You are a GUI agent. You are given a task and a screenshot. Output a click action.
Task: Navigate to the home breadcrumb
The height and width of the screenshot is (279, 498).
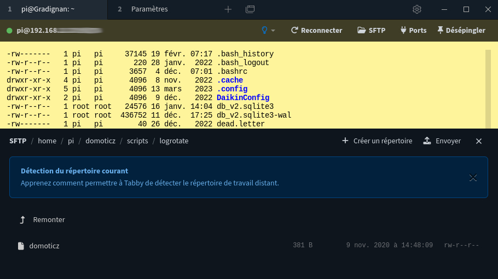point(47,141)
